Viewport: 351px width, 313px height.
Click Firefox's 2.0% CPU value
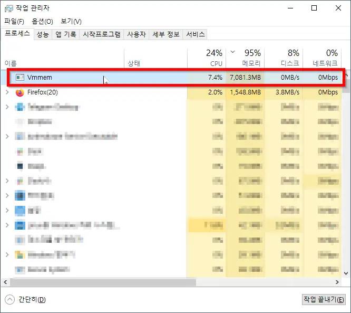[215, 92]
